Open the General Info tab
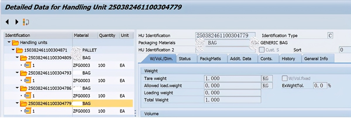The height and width of the screenshot is (118, 351). click(316, 59)
